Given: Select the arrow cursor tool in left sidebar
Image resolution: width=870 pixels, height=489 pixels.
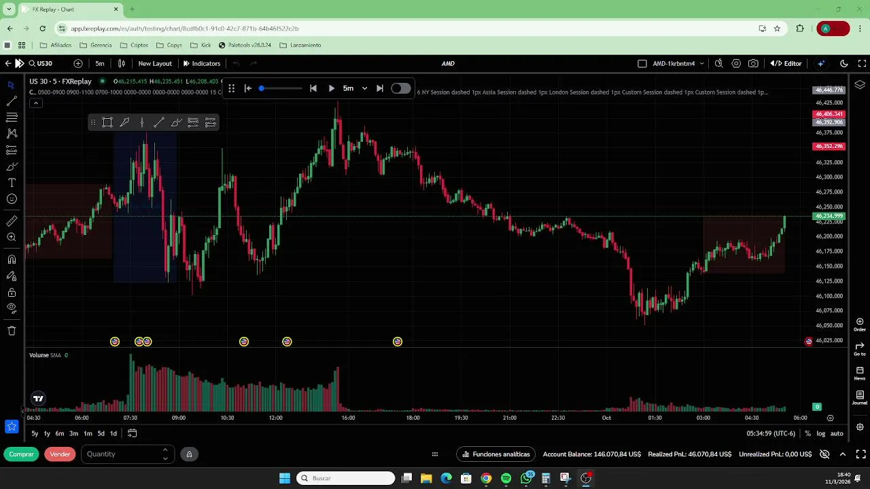Looking at the screenshot, I should click(x=12, y=85).
